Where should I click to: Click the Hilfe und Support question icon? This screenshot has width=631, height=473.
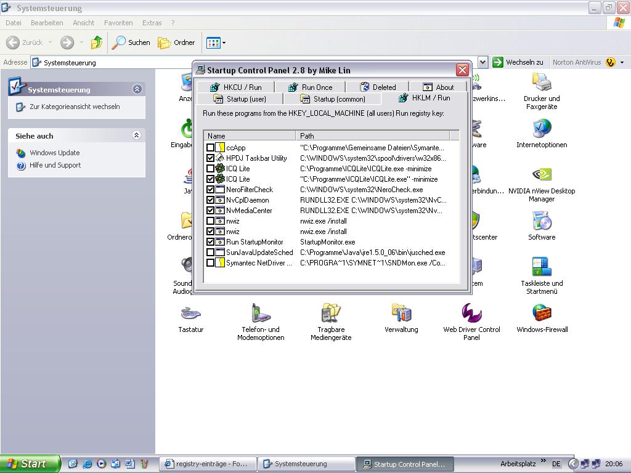20,165
